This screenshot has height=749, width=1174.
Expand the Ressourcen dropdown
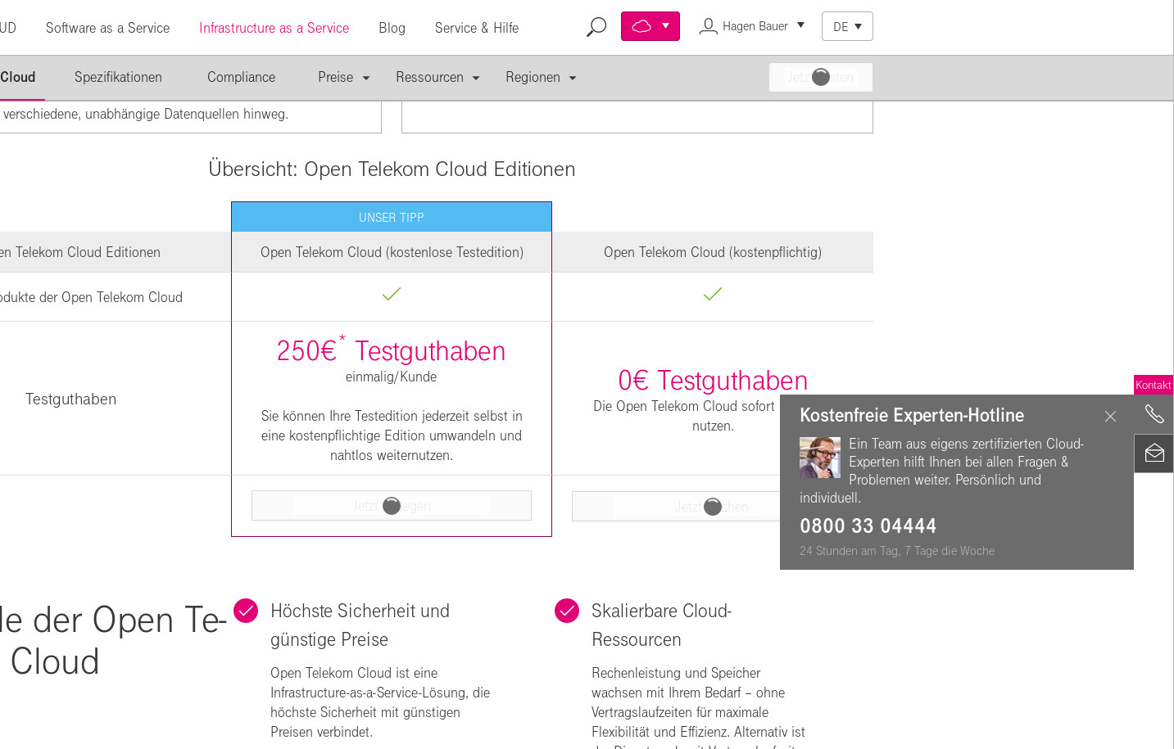pyautogui.click(x=437, y=77)
